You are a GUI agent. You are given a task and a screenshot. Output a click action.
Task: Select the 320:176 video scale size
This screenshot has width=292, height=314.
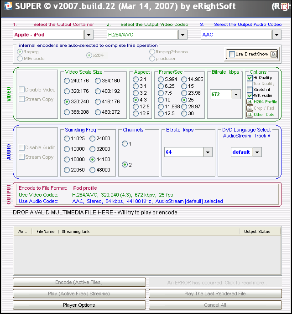(67, 91)
